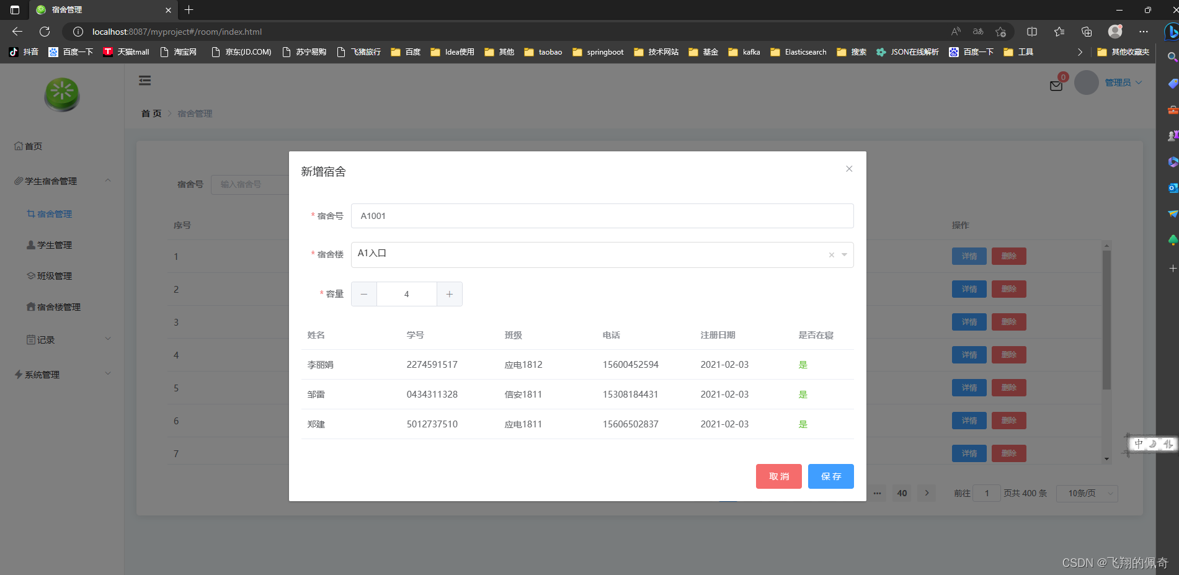Open the 10条/页 page size dropdown
This screenshot has height=575, width=1179.
point(1087,493)
